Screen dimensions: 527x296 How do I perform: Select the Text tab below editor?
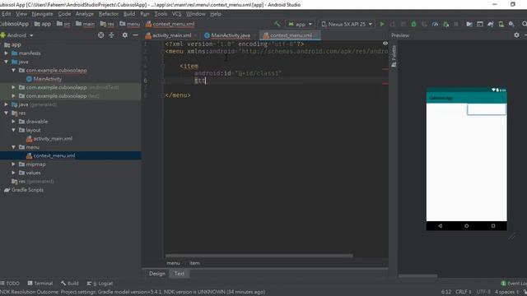click(180, 274)
